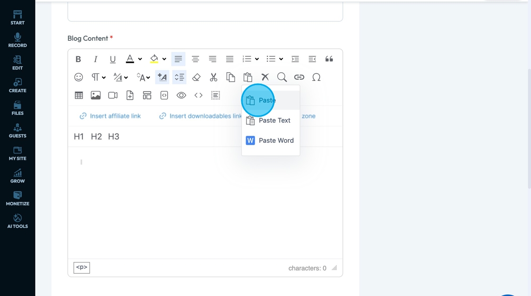Toggle justify alignment

(x=229, y=59)
